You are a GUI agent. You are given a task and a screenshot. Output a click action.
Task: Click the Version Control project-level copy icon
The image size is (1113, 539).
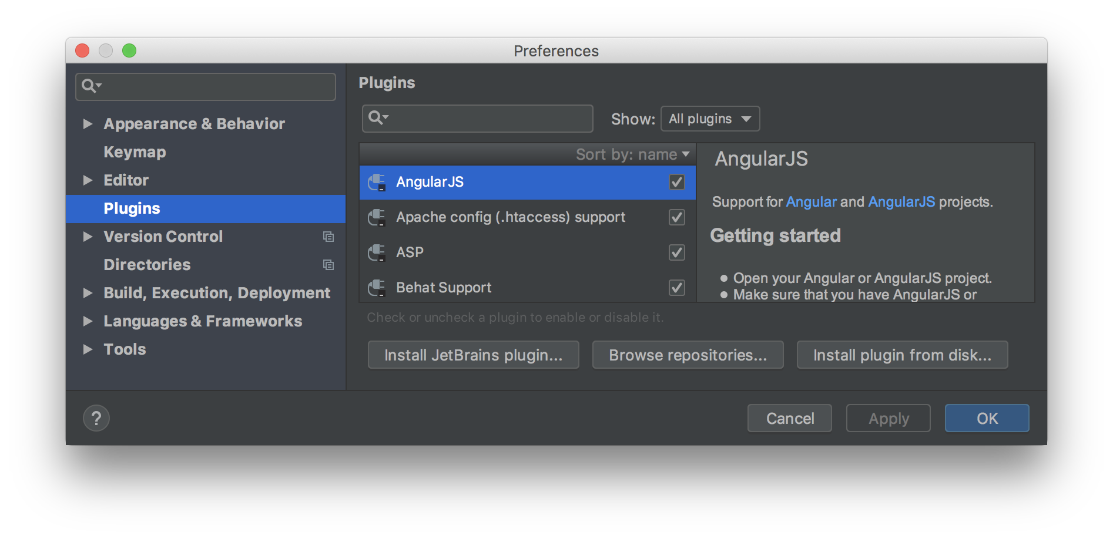click(x=328, y=237)
